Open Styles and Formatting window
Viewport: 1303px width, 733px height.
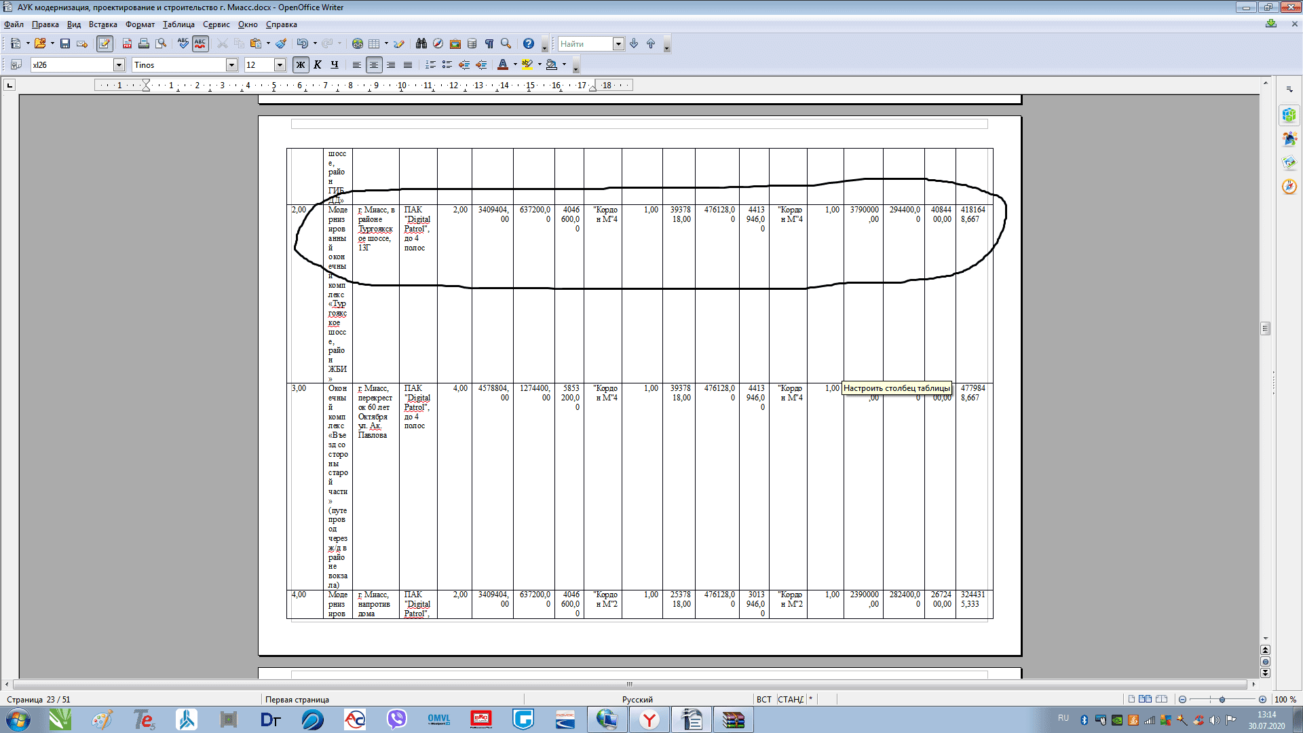pos(16,64)
